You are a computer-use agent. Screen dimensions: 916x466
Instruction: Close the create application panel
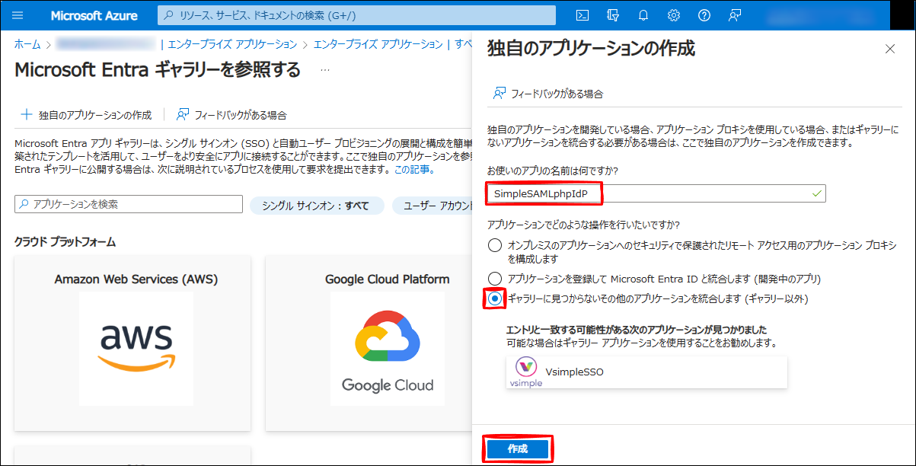[890, 49]
